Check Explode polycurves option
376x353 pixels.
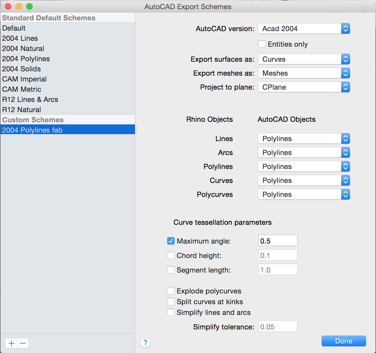(x=171, y=291)
